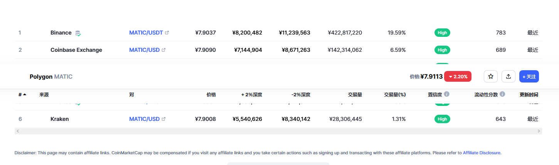Sort by 更新时间 column header
559x165 pixels.
tap(529, 94)
